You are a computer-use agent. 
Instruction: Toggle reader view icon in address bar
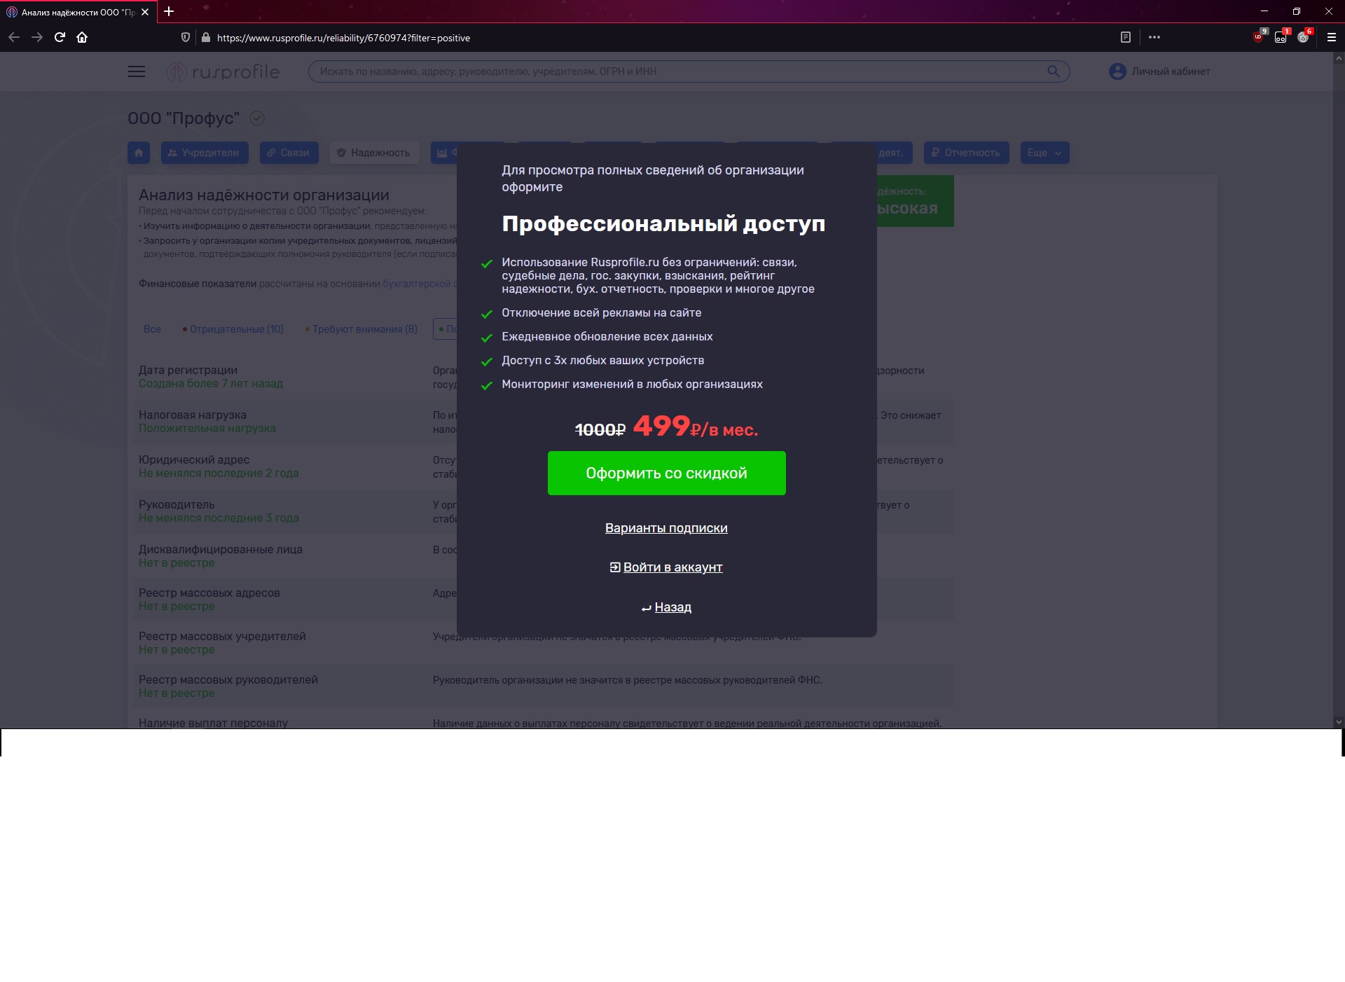pos(1126,37)
